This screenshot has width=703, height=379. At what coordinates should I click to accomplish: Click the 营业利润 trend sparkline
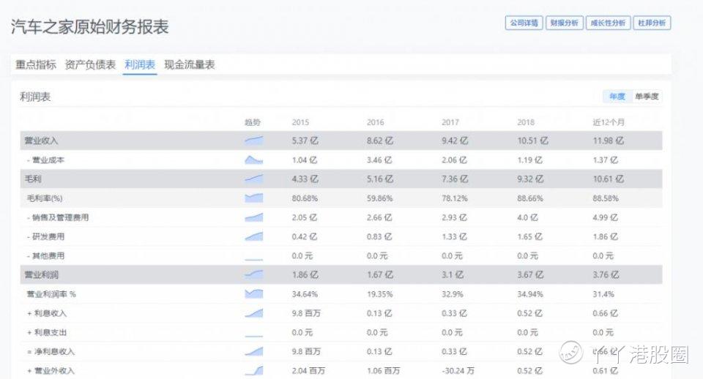(254, 274)
